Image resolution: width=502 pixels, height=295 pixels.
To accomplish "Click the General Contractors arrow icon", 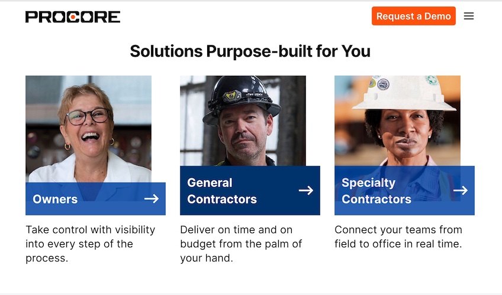I will coord(305,191).
